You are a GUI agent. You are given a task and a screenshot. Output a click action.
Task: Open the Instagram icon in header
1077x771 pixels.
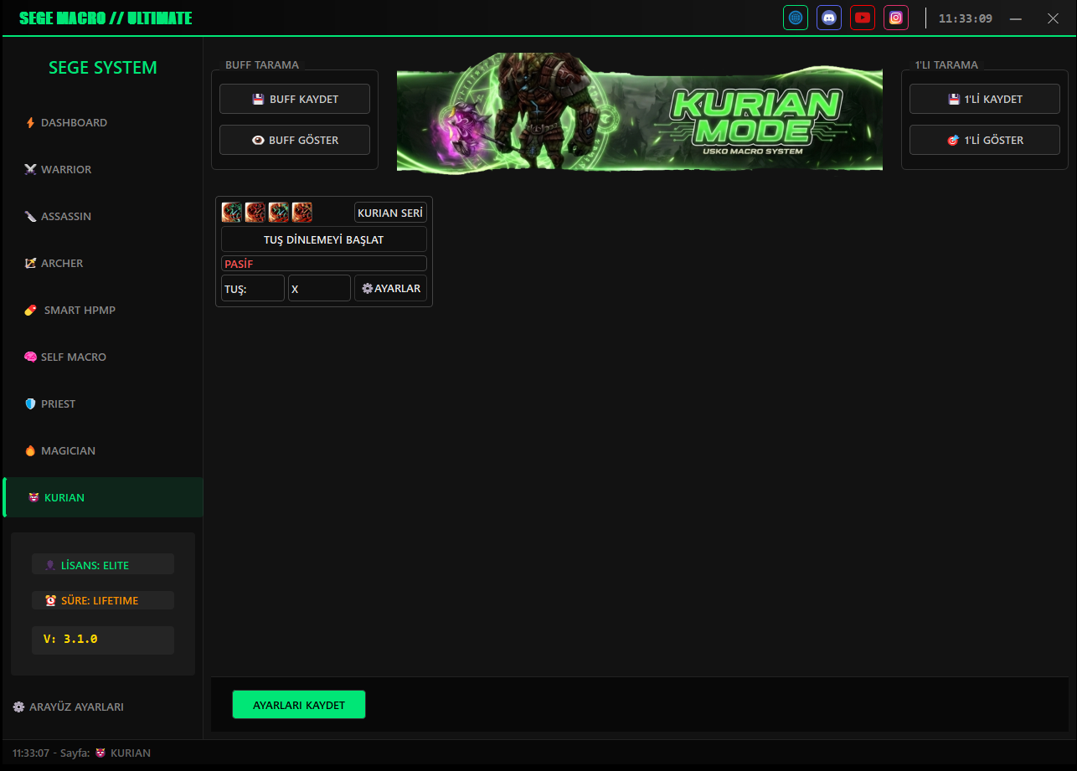click(x=896, y=18)
